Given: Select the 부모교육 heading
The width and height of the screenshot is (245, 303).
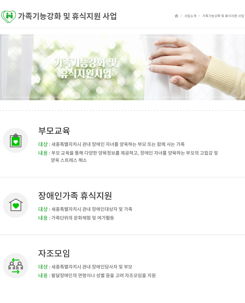Looking at the screenshot, I should point(54,131).
